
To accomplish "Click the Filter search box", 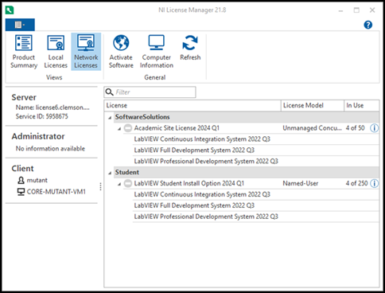I will coord(150,92).
